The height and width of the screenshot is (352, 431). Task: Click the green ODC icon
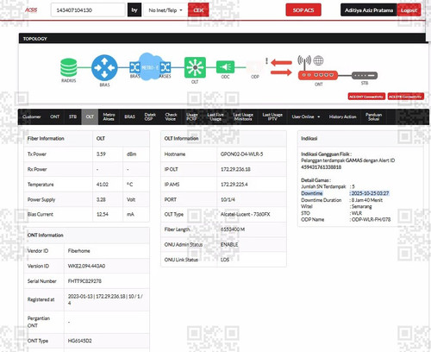pos(225,67)
